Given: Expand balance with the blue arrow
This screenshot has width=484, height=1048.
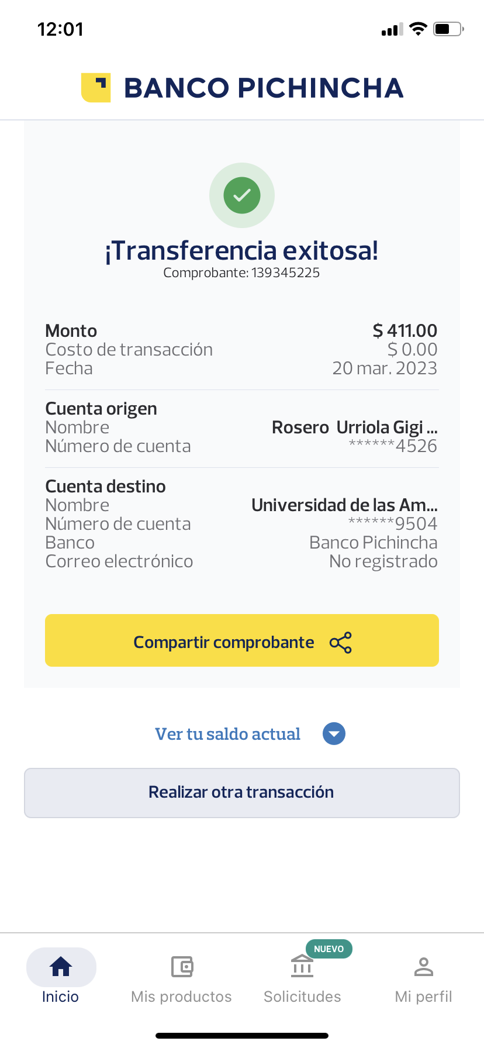Looking at the screenshot, I should 334,734.
